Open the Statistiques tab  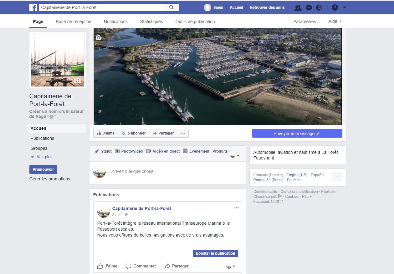point(151,22)
